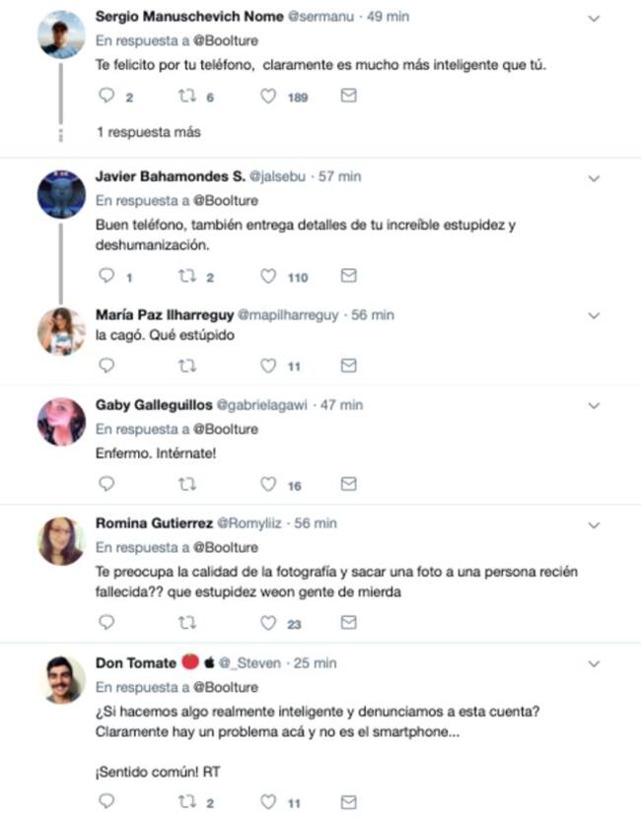
Task: Expand options chevron on Gaby Galleguillos' tweet
Action: (x=594, y=406)
